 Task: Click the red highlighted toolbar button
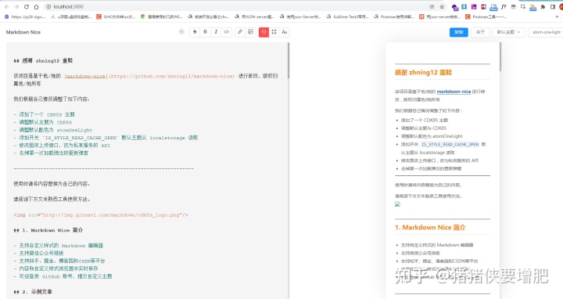pos(264,32)
